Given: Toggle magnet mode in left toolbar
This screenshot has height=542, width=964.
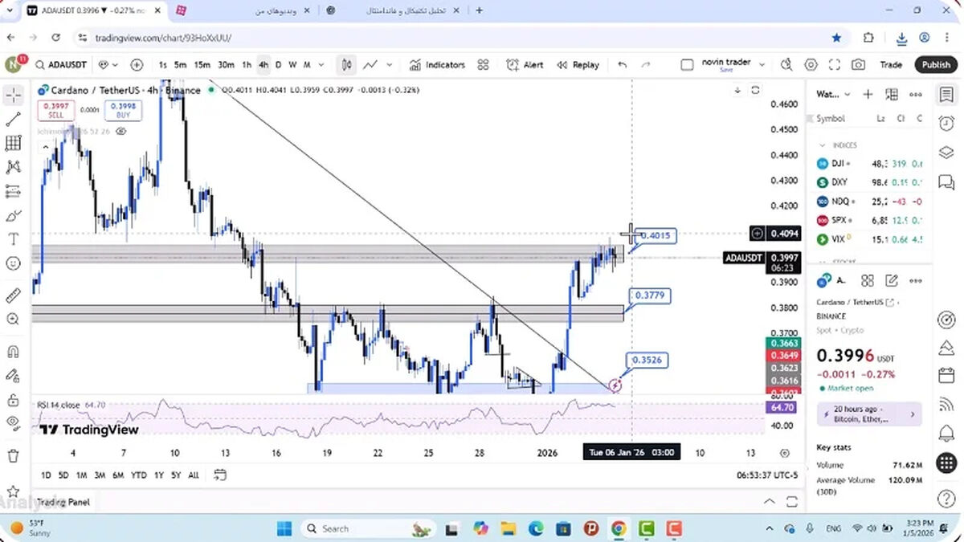Looking at the screenshot, I should (x=13, y=352).
